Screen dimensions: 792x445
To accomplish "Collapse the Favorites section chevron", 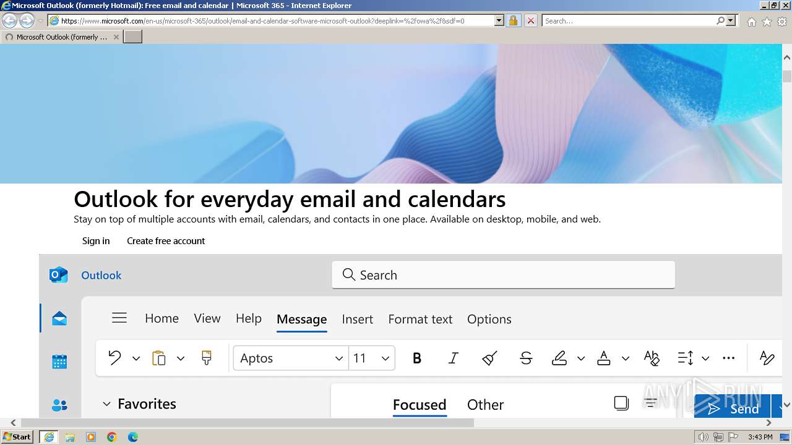I will coord(106,404).
